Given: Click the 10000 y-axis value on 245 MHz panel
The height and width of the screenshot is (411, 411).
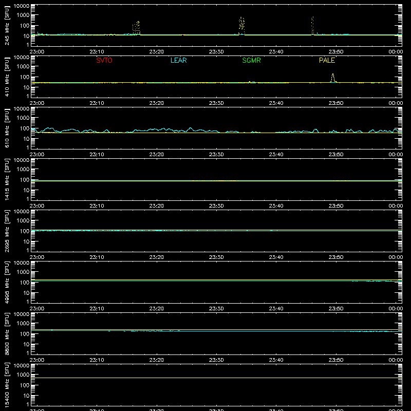Looking at the screenshot, I should (x=22, y=6).
